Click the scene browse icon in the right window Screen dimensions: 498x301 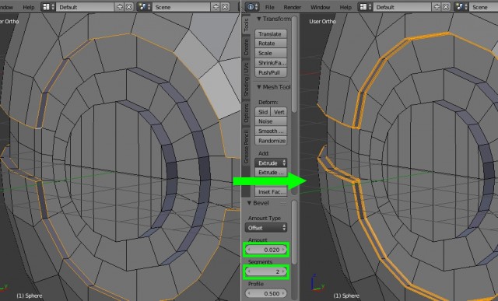(x=461, y=7)
